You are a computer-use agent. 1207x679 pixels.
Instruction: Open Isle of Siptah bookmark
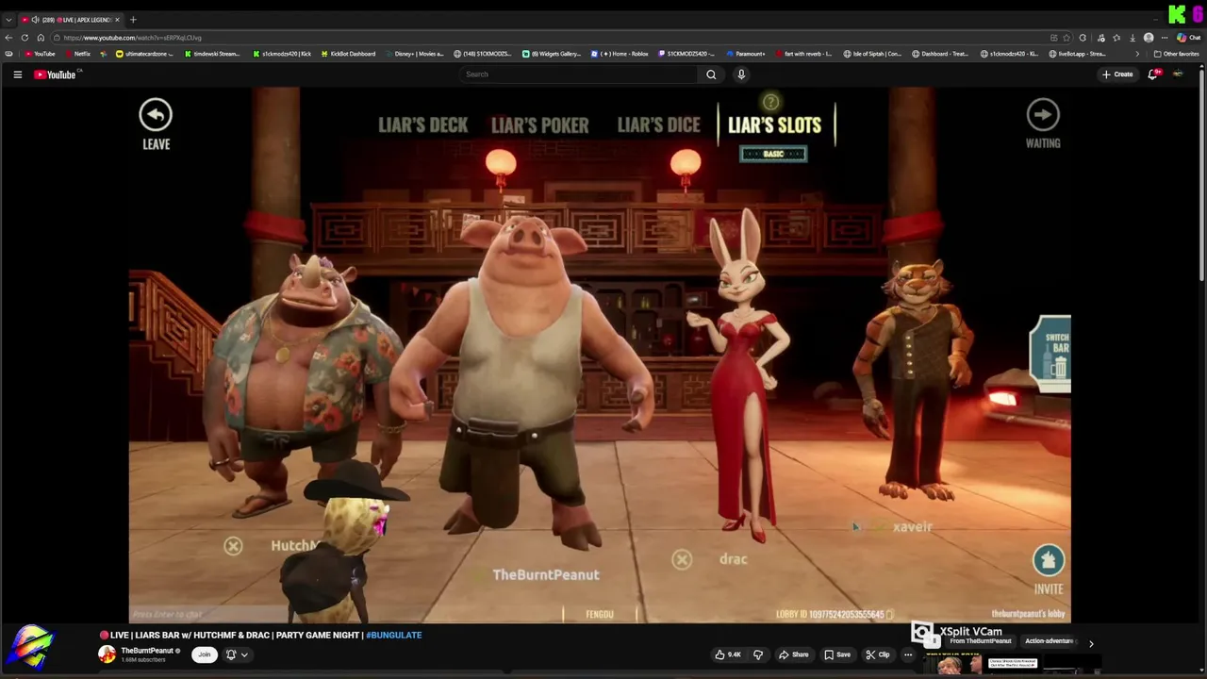(872, 54)
